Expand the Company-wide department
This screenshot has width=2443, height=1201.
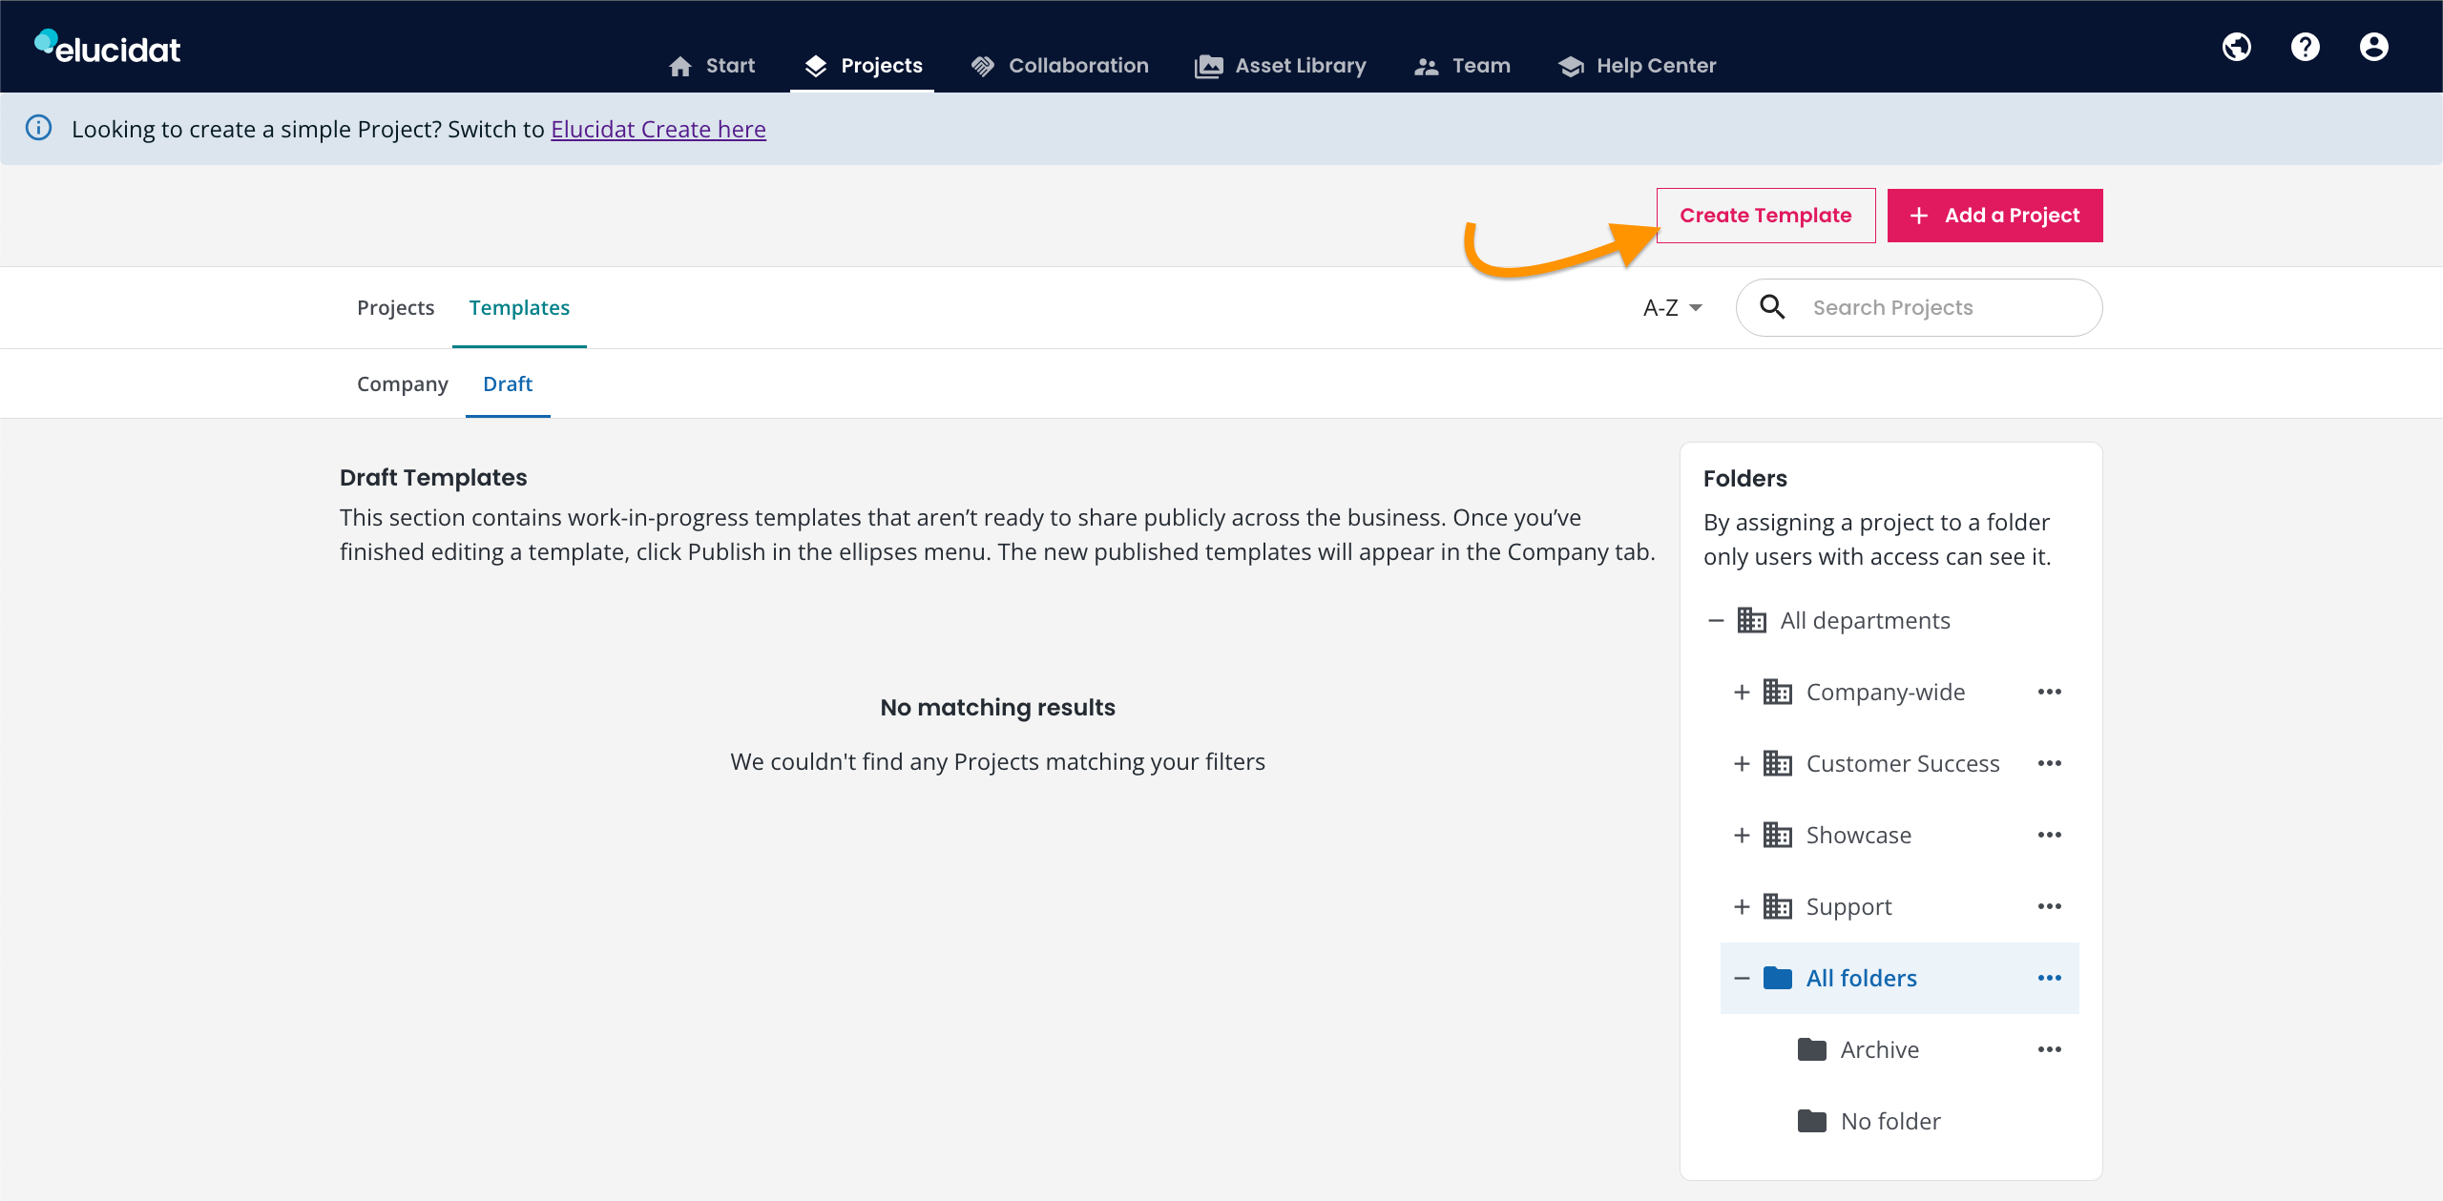[x=1742, y=692]
